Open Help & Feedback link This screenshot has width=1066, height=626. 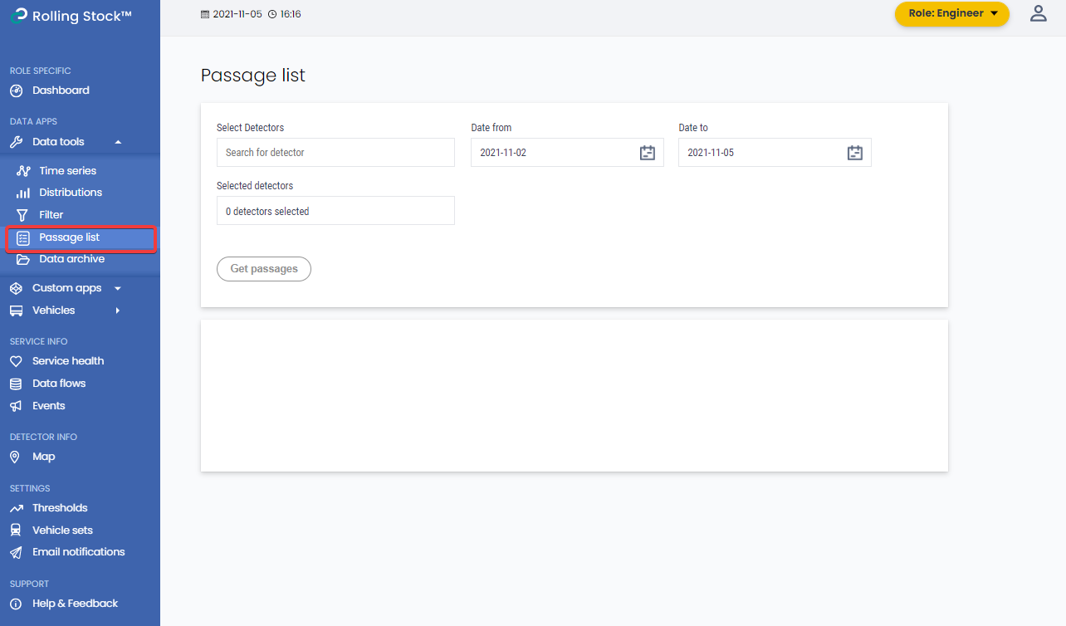pyautogui.click(x=75, y=604)
